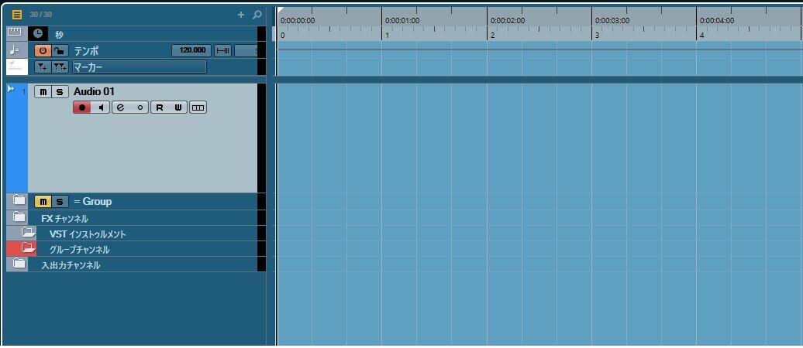Select the ruler track icon
The height and width of the screenshot is (348, 803).
[15, 32]
